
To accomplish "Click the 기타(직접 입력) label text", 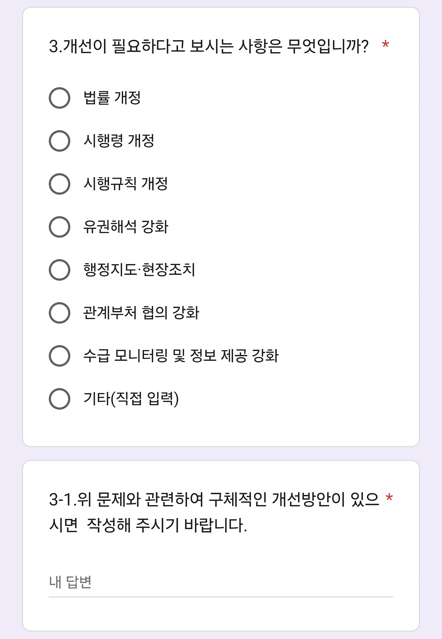I will point(131,399).
